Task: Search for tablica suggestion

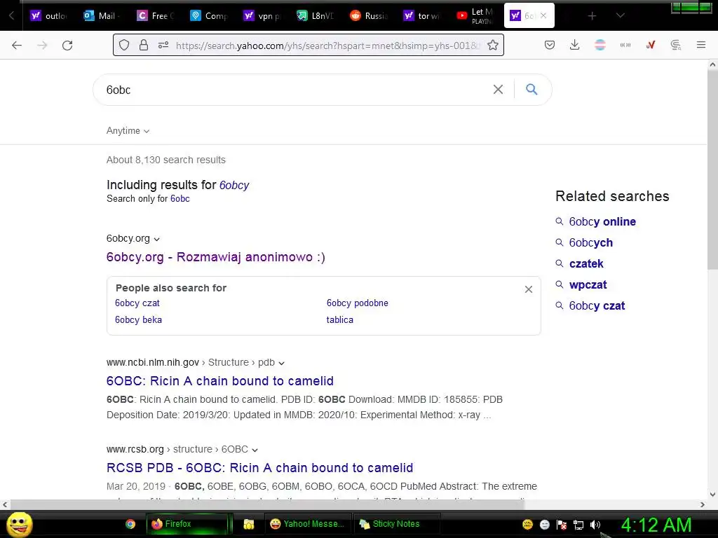Action: tap(340, 319)
